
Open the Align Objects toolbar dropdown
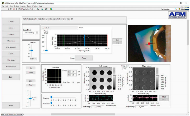coord(38,9)
